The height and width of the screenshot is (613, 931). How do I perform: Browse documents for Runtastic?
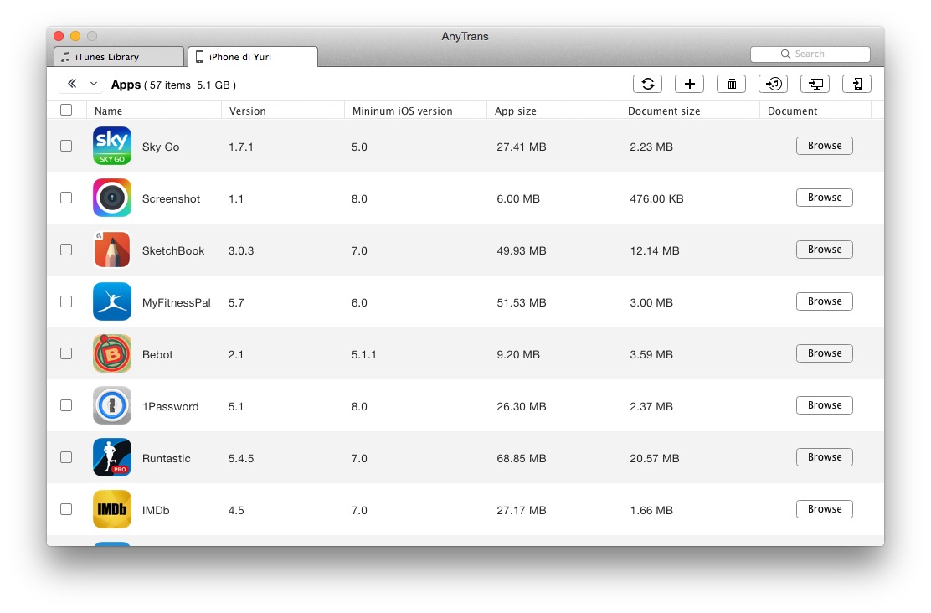coord(824,457)
